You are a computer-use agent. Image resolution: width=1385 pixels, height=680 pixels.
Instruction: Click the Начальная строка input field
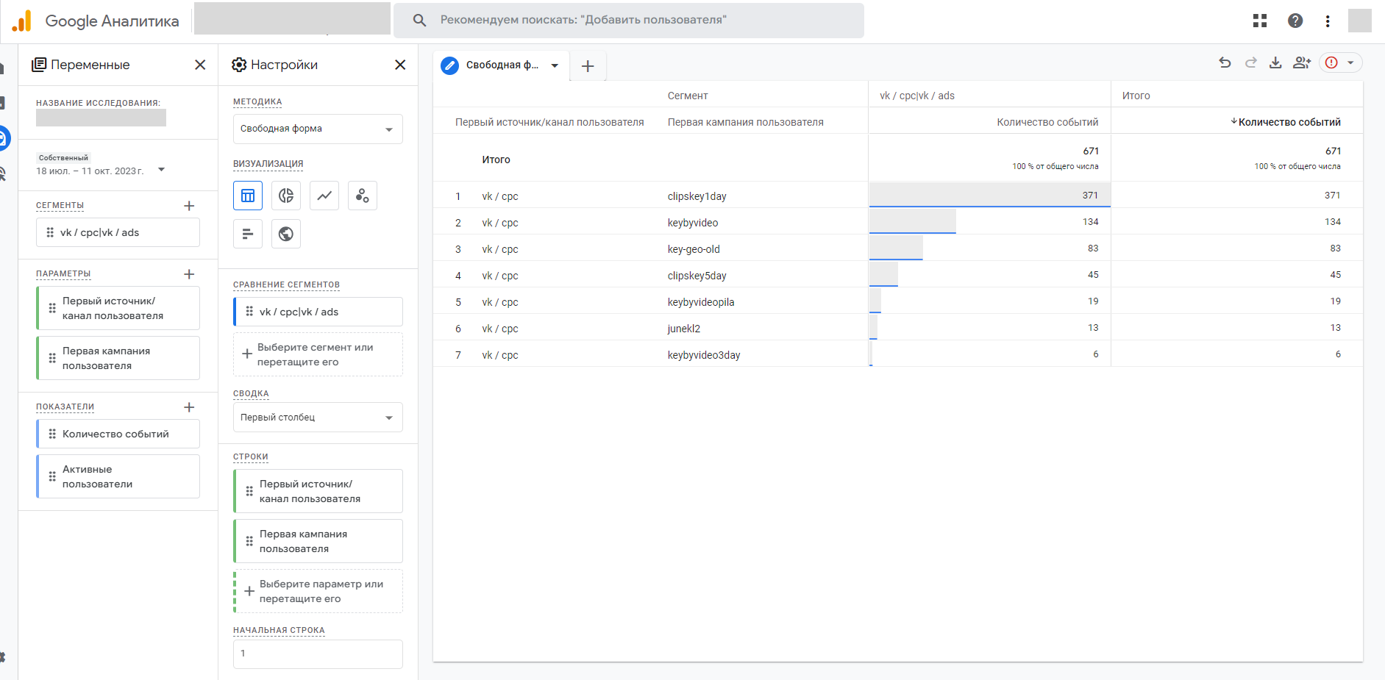click(x=318, y=654)
